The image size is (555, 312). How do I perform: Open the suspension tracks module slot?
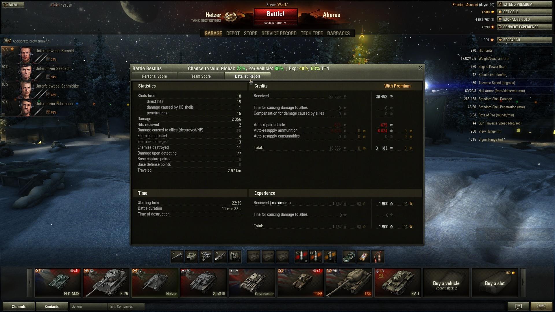[220, 257]
